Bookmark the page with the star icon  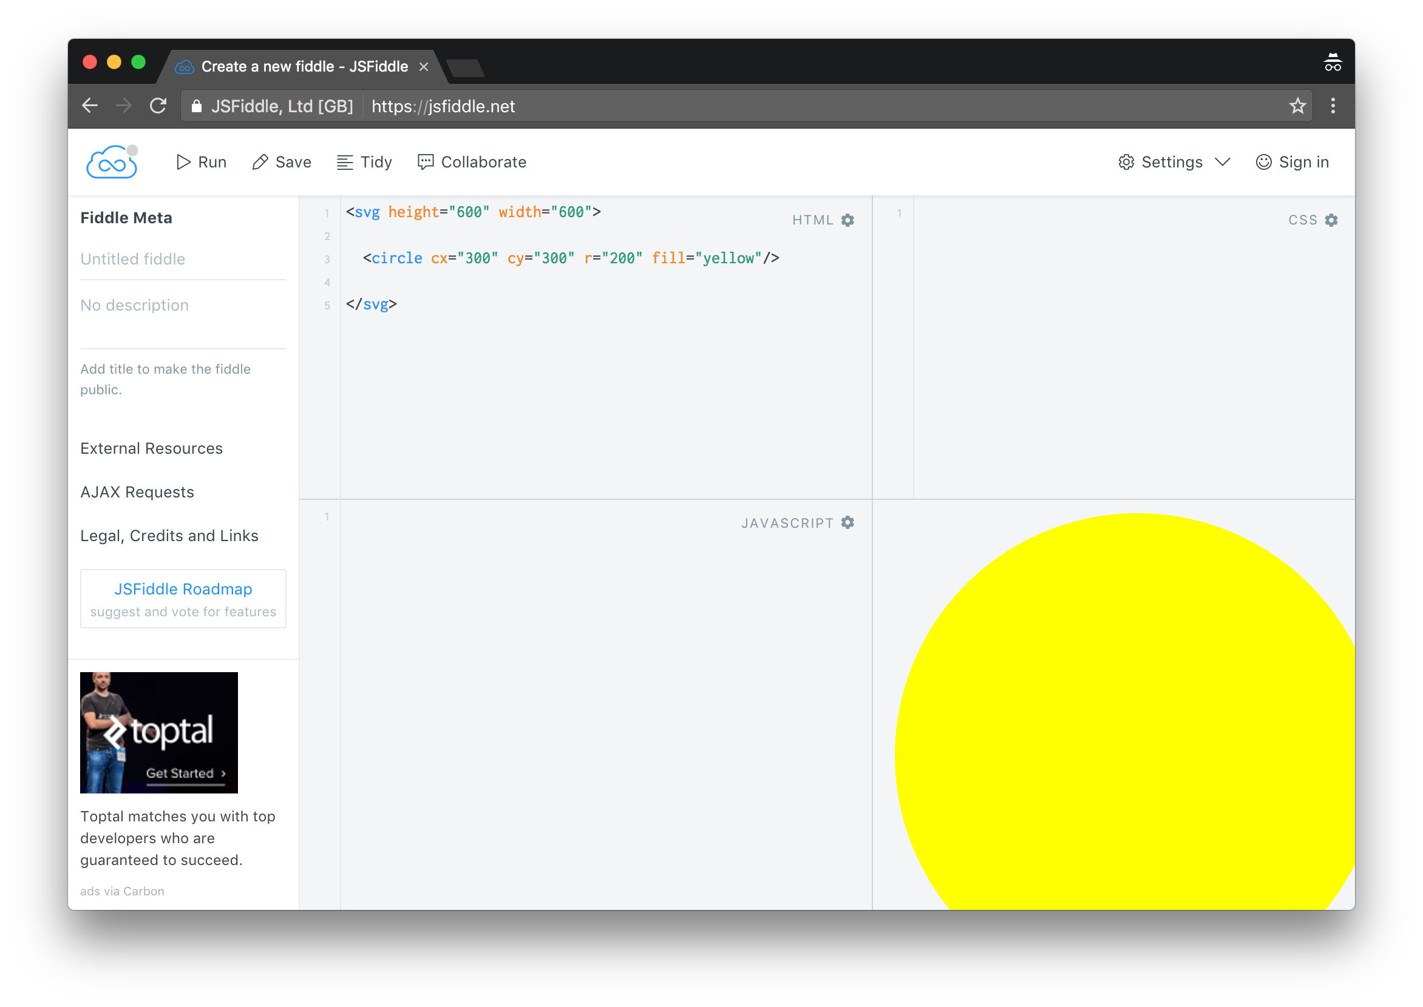(1297, 106)
